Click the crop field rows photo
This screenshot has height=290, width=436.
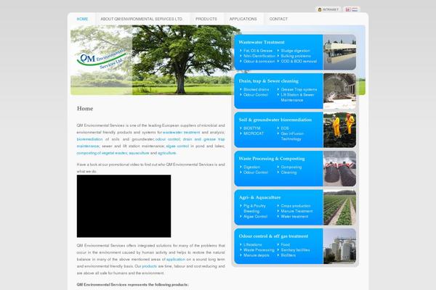[339, 207]
